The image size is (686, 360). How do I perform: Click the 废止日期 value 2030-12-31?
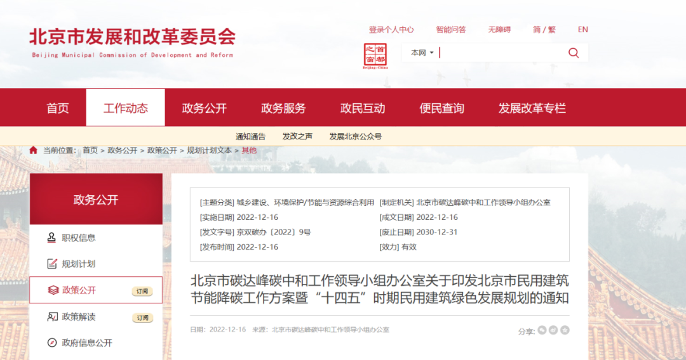(x=436, y=232)
